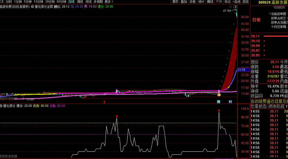The image size is (288, 159).
Task: Toggle 复权 price adjustment
Action: [x=176, y=2]
